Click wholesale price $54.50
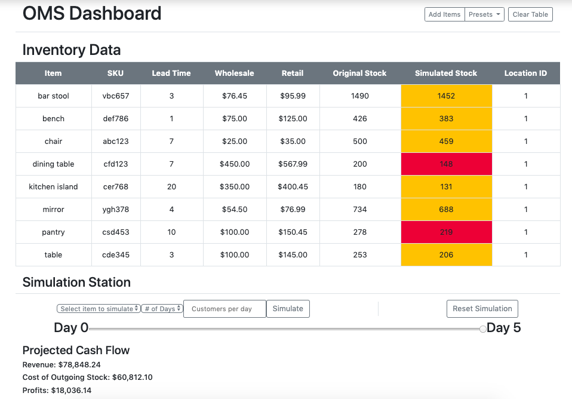 (235, 209)
